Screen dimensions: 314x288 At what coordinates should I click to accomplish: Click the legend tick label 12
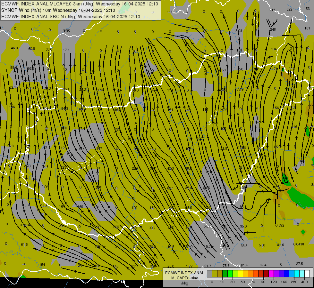pos(222,282)
